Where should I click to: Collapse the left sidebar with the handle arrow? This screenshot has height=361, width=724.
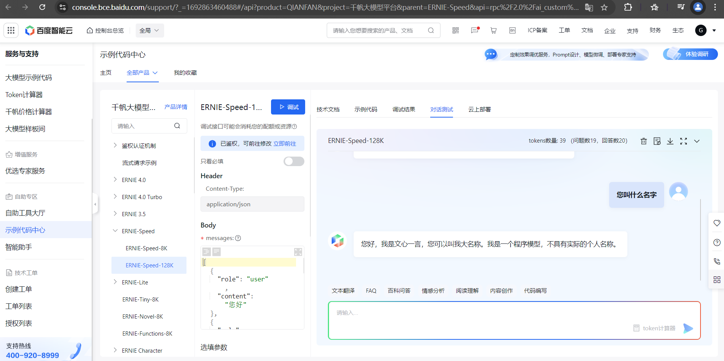pyautogui.click(x=95, y=204)
